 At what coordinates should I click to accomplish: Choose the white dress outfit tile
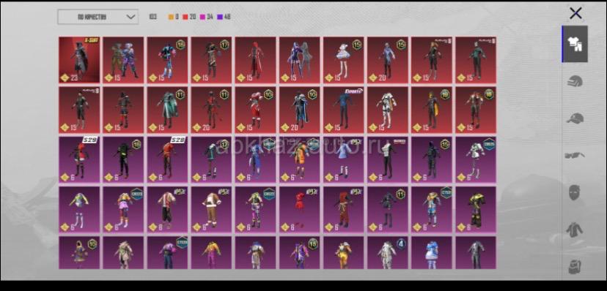tap(344, 60)
